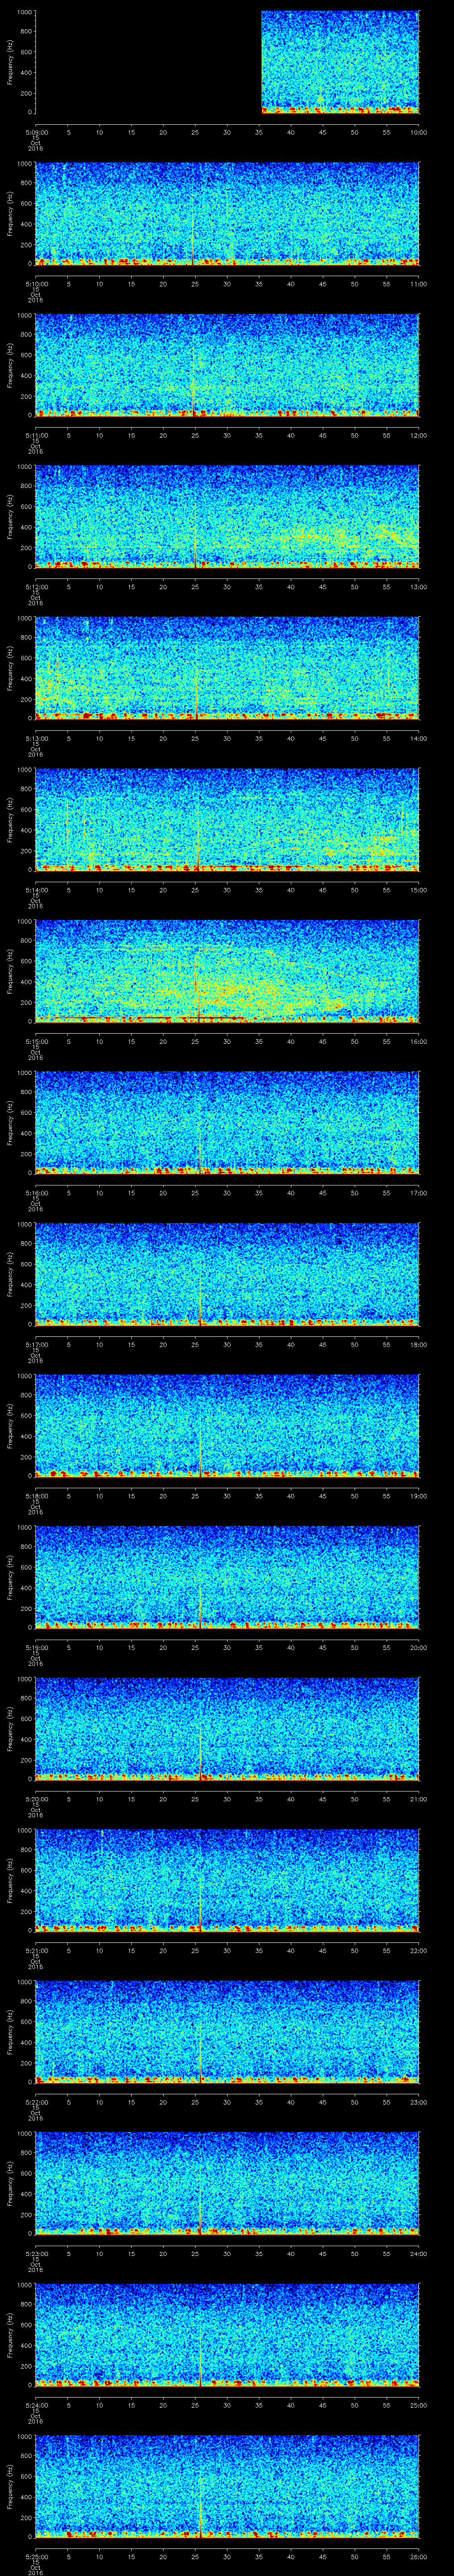Click the spectrogram panel for 5:12:00 to 13:00
Viewport: 454px width, 2576px height.
coord(227,517)
